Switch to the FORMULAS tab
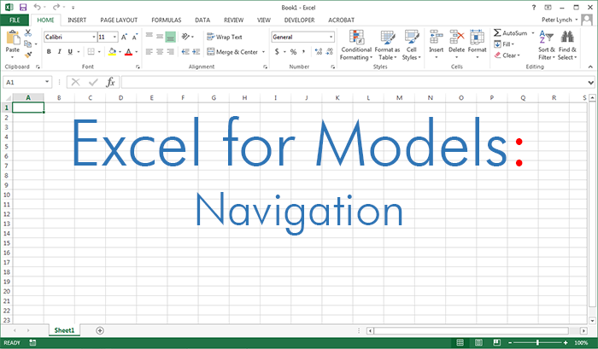The height and width of the screenshot is (349, 598). pos(167,20)
